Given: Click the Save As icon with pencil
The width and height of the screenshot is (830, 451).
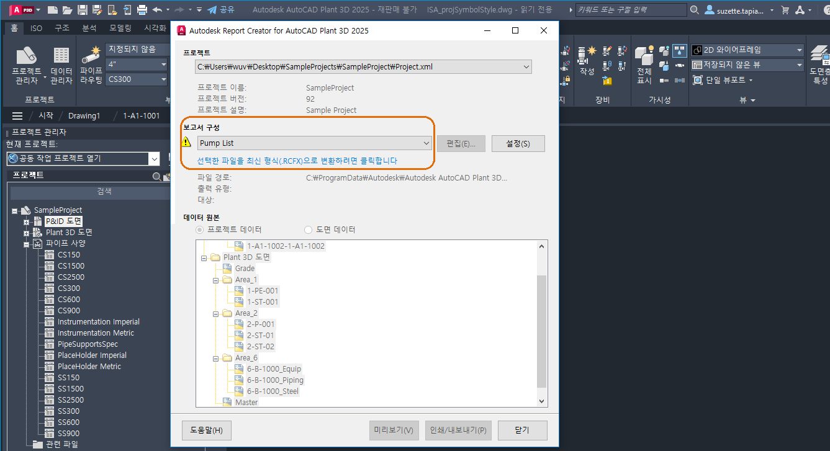Looking at the screenshot, I should [x=97, y=10].
